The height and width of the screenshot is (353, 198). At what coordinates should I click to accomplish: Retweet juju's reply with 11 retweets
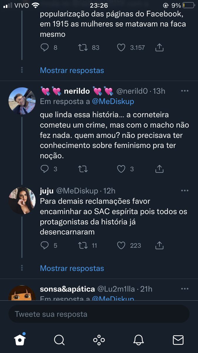point(83,245)
